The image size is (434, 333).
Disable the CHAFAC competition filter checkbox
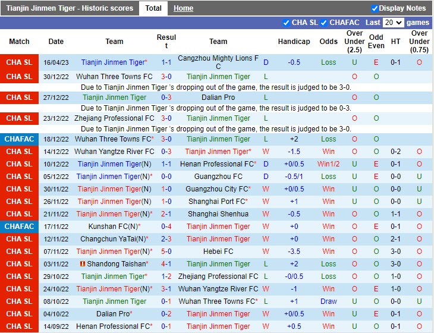pos(324,23)
